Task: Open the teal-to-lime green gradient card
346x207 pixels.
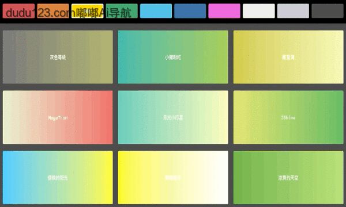Action: tap(173, 57)
